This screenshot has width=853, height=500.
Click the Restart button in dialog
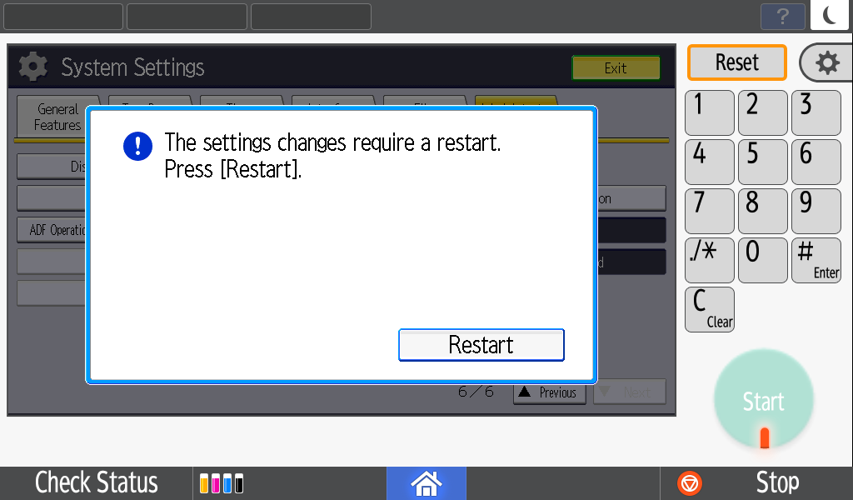[481, 345]
